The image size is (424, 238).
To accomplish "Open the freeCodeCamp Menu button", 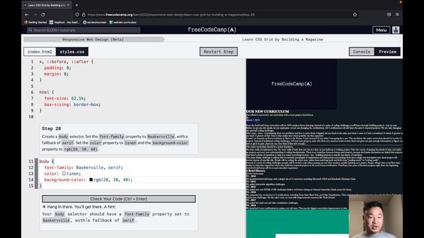I will pos(382,30).
